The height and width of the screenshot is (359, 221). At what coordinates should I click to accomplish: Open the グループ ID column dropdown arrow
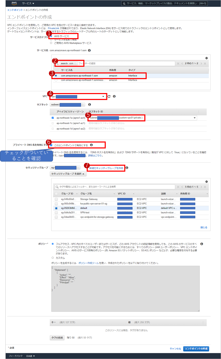(77, 194)
